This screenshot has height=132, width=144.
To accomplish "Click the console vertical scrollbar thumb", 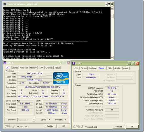I will 112,16.
